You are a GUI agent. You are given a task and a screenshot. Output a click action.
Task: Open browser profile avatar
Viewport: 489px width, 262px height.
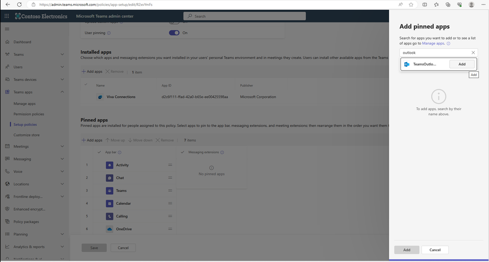pyautogui.click(x=471, y=5)
